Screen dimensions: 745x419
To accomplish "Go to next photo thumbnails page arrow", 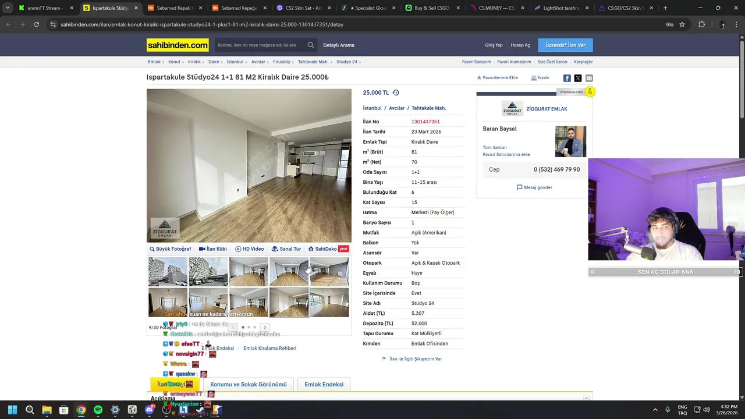I will (264, 328).
